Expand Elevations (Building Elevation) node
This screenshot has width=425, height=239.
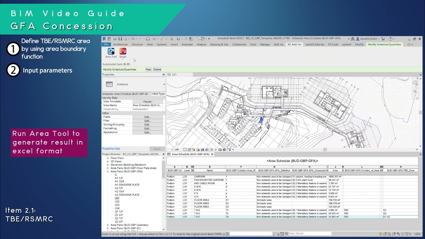click(108, 165)
